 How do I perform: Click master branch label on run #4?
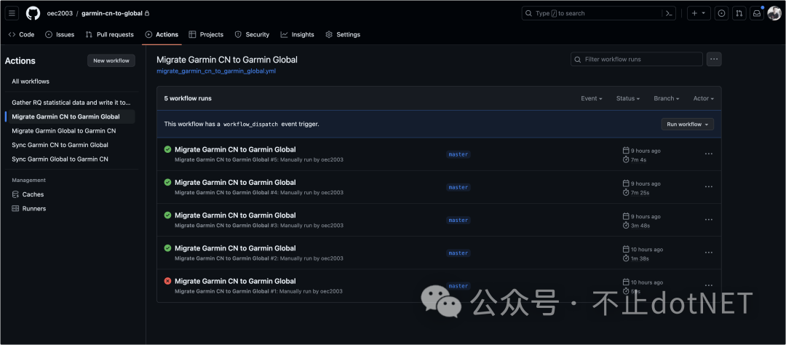point(458,187)
